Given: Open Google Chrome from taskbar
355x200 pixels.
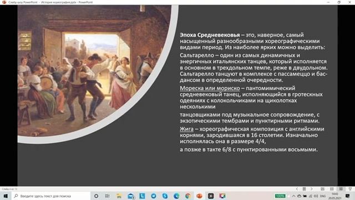Looking at the screenshot, I should click(x=188, y=196).
